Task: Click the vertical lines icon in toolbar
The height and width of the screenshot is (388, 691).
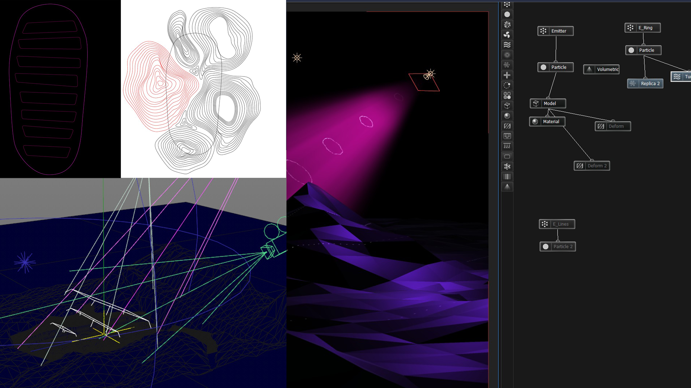Action: point(507,177)
